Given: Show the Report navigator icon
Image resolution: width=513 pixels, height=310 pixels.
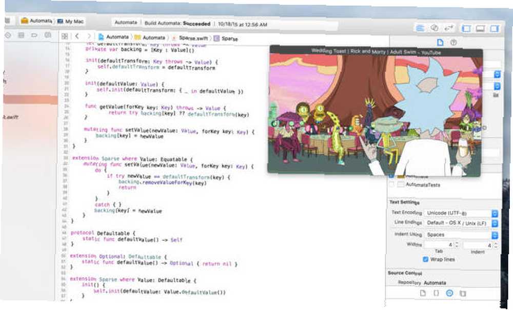Looking at the screenshot, I should (x=48, y=35).
